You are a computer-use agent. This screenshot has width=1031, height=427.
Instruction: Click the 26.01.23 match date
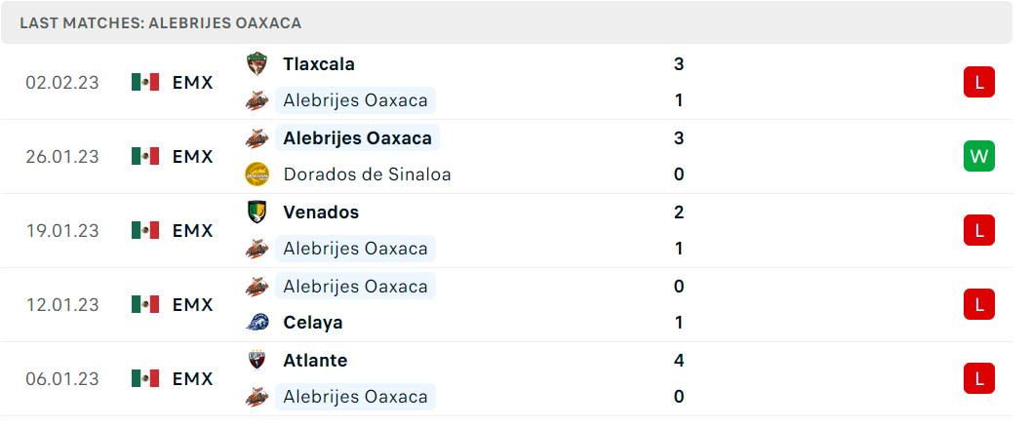point(62,156)
